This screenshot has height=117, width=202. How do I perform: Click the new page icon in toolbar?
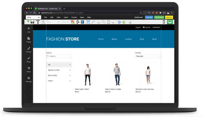pos(27,22)
